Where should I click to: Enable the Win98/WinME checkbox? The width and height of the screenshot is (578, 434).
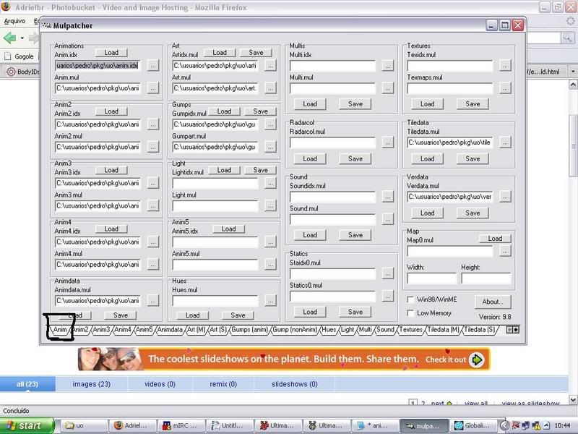[x=410, y=299]
